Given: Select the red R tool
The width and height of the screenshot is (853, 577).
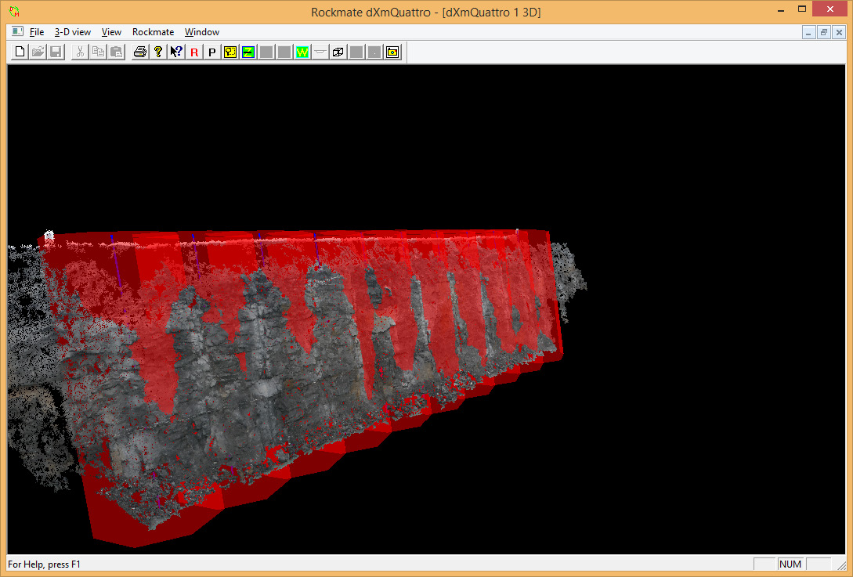Looking at the screenshot, I should click(193, 51).
